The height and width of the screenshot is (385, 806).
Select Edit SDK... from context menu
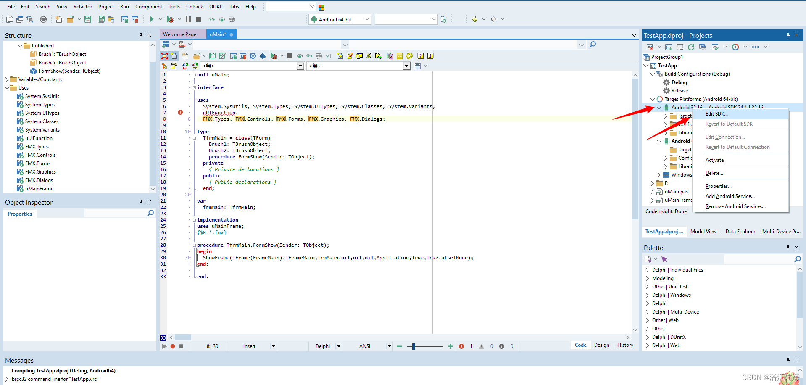coord(740,114)
